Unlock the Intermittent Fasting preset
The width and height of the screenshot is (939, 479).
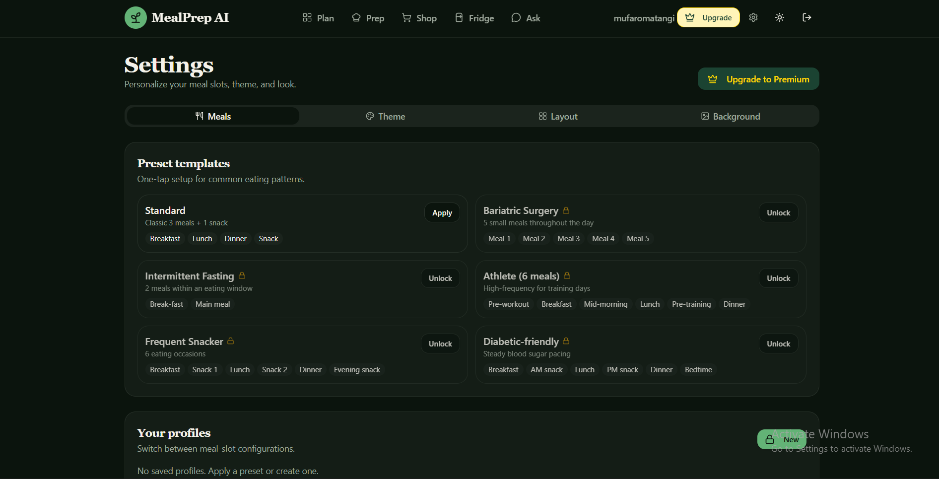440,278
